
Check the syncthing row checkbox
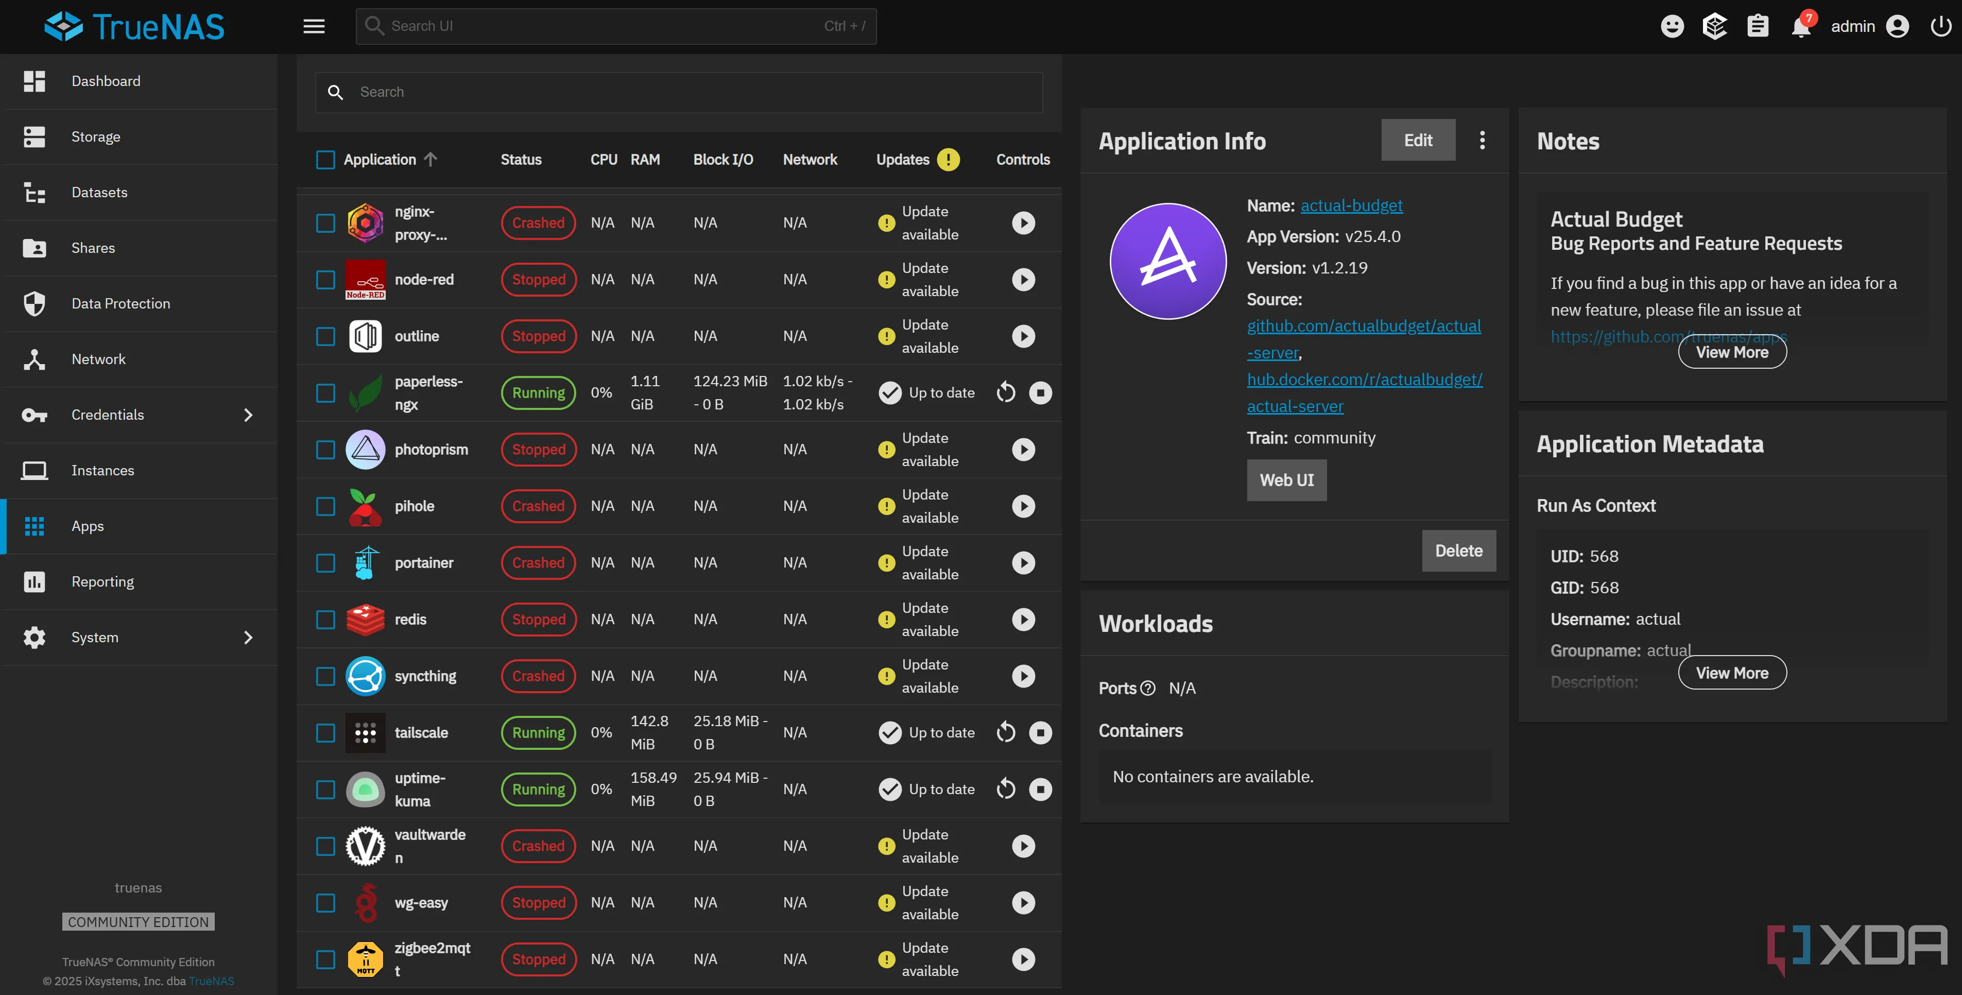click(x=325, y=676)
